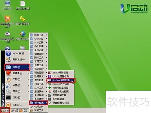
Task: Expand the 备份还原 folder arrow
Action: click(x=47, y=50)
